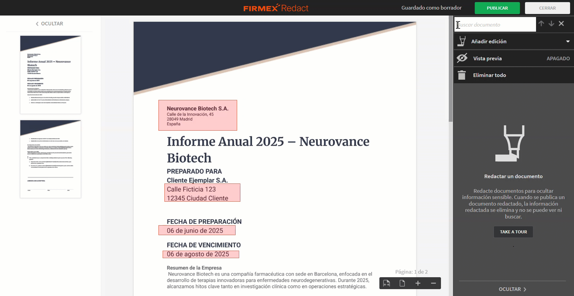Click the 'Cliente Ejemplar S.A.' text
The height and width of the screenshot is (296, 574).
coord(197,180)
